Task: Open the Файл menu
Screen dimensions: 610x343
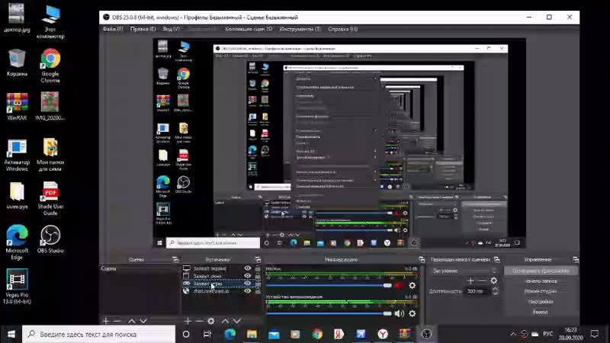Action: [113, 29]
